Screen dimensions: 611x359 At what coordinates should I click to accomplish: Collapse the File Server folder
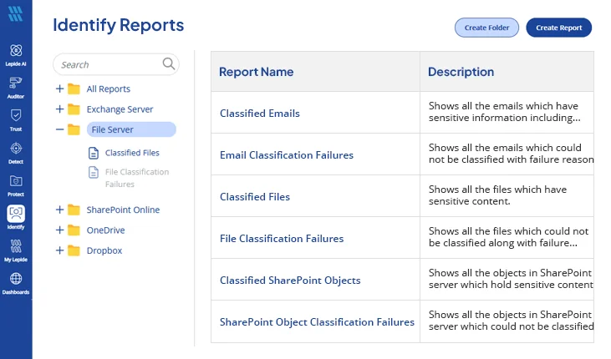tap(59, 129)
